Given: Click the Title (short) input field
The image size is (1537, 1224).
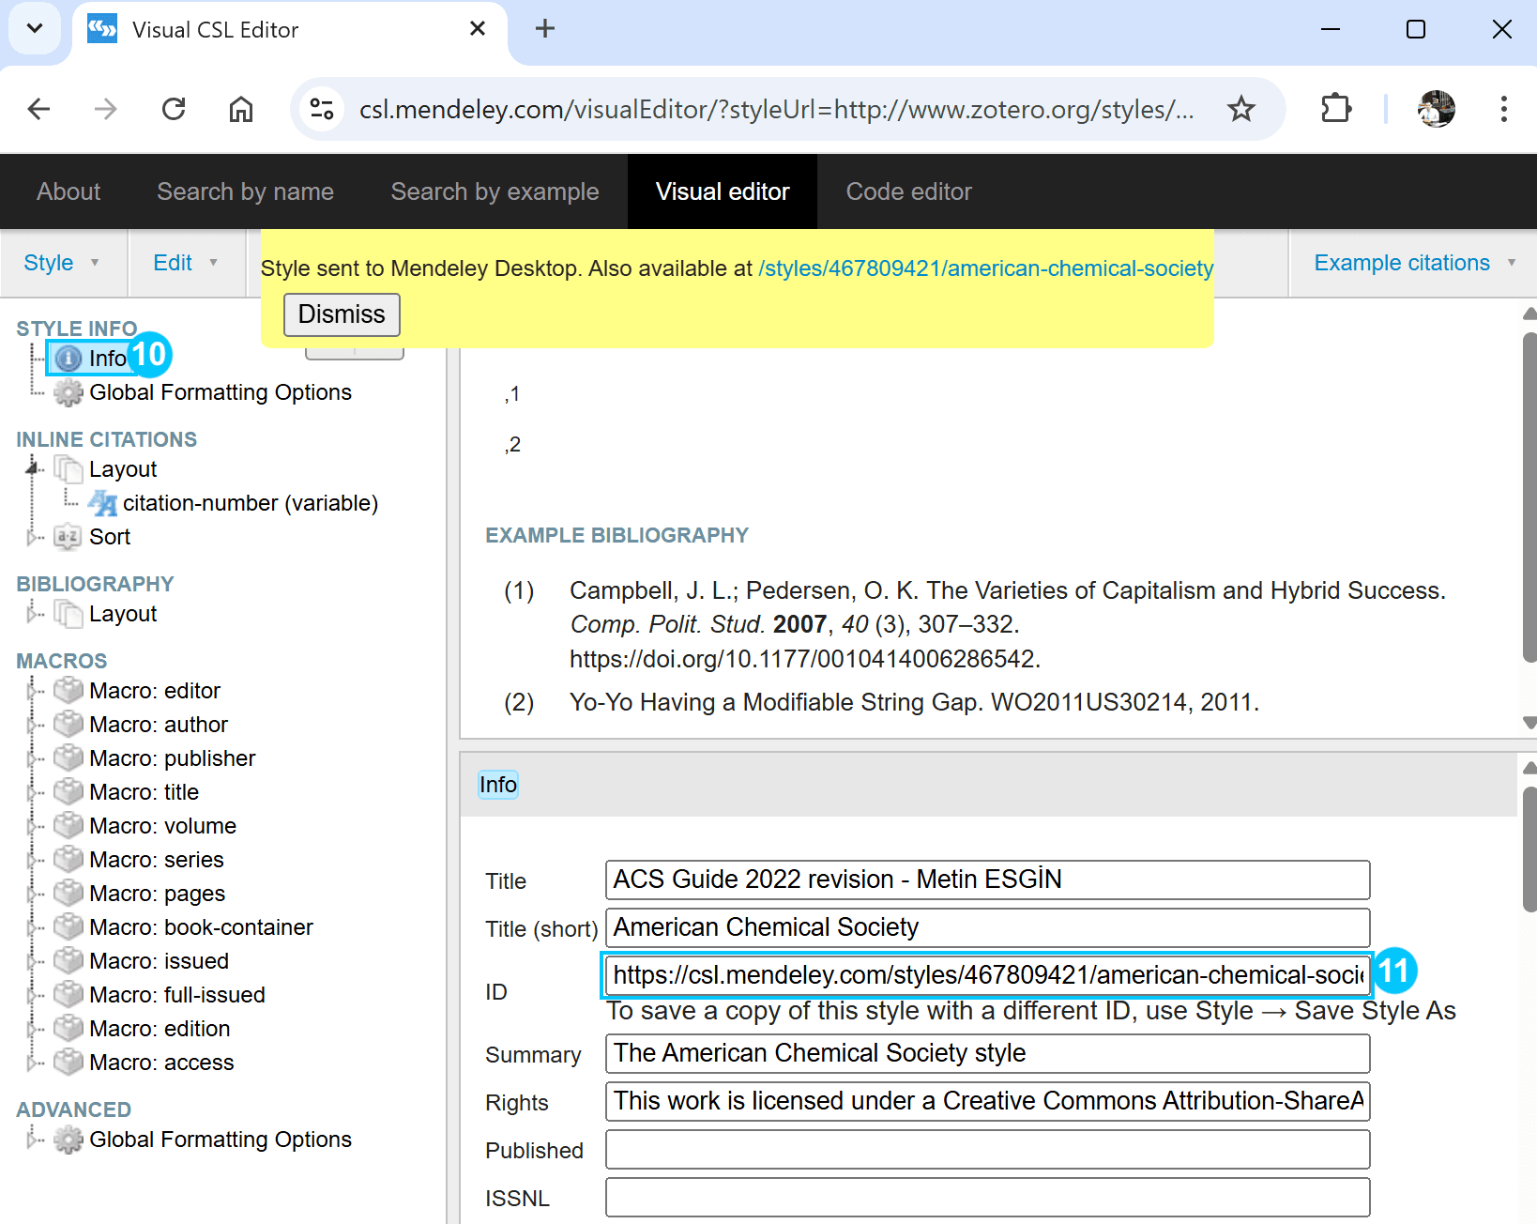Looking at the screenshot, I should pos(987,927).
